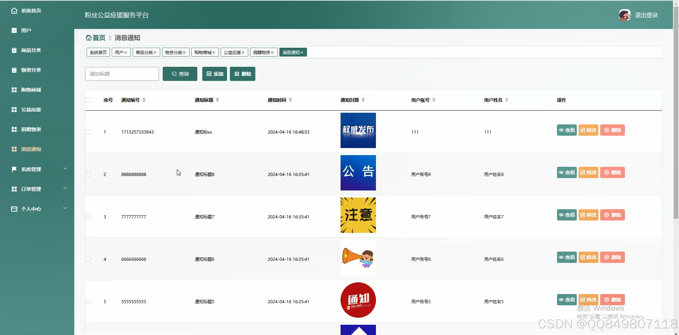This screenshot has height=335, width=679.
Task: Close the 捐赠物资 tab with its x
Action: point(272,52)
